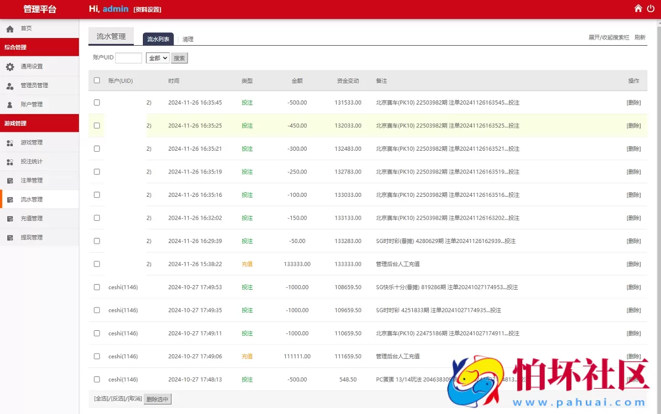Toggle the select-all checkbox in table header
The height and width of the screenshot is (414, 661).
97,80
